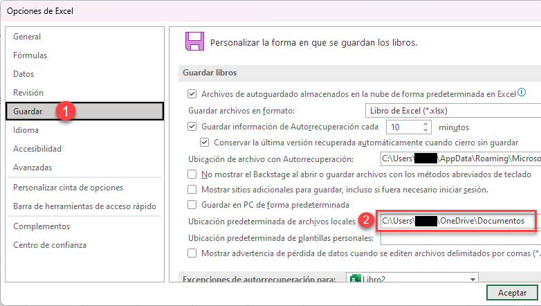Click the purple floppy disk save icon
541x306 pixels.
tap(194, 41)
